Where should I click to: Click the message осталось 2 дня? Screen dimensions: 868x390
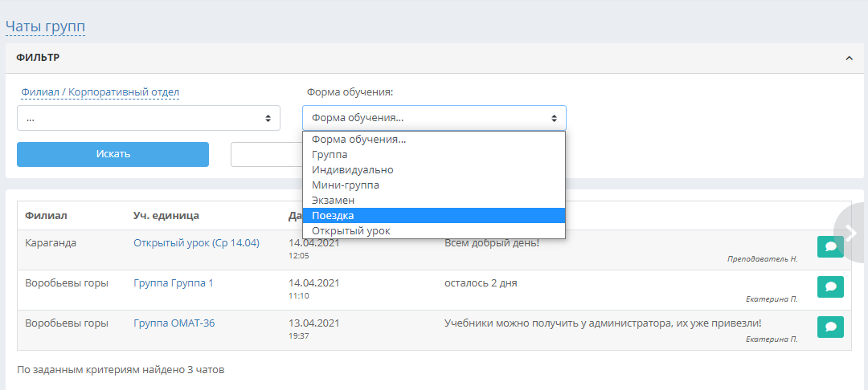481,282
